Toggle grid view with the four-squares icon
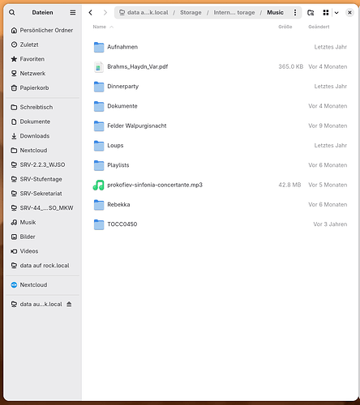 tap(326, 12)
